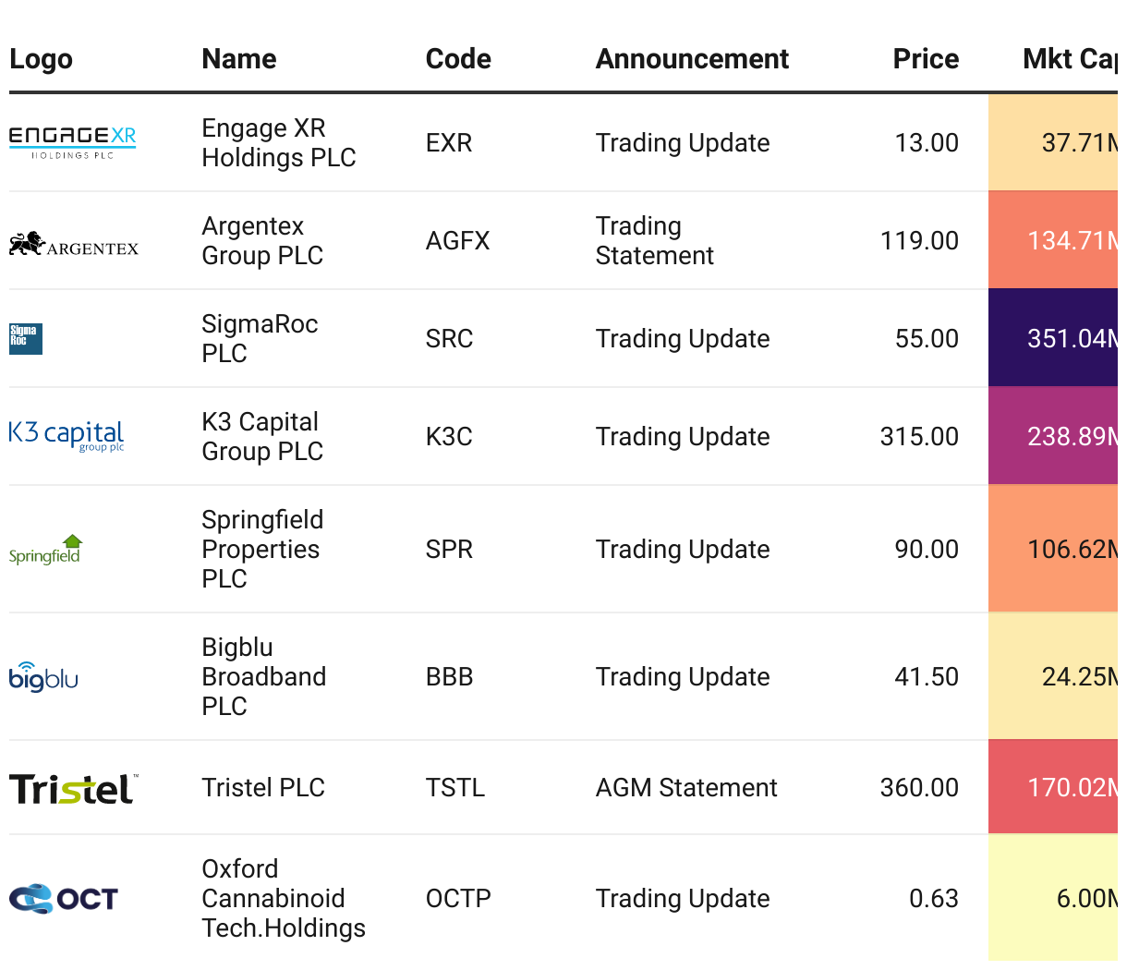The width and height of the screenshot is (1127, 970).
Task: Click the K3 Capital group logo
Action: [67, 434]
